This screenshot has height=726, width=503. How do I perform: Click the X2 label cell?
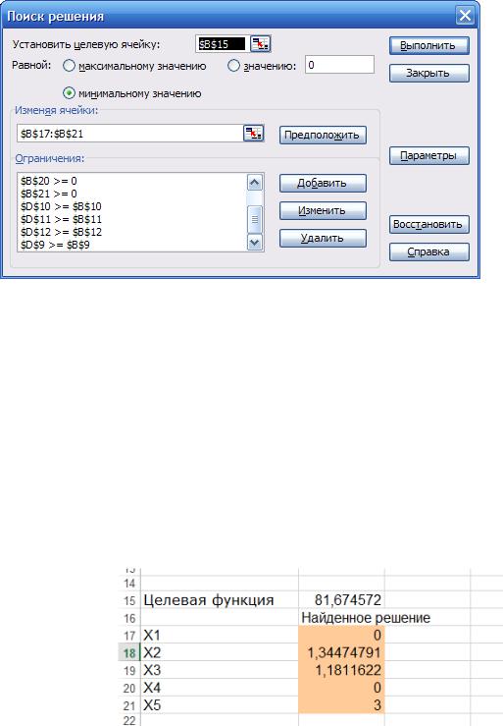pyautogui.click(x=219, y=652)
